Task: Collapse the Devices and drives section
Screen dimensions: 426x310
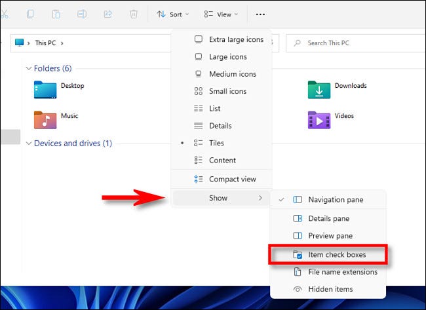Action: pyautogui.click(x=28, y=143)
